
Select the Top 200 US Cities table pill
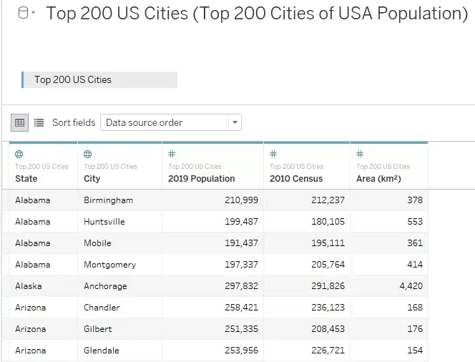pos(99,79)
